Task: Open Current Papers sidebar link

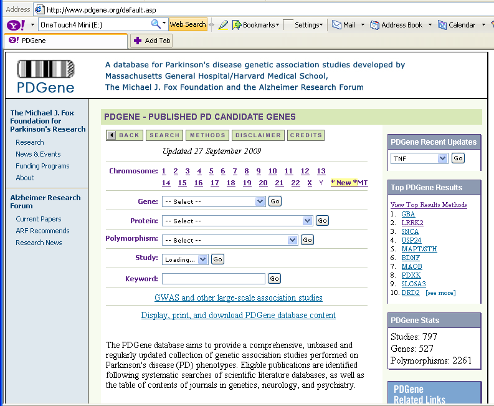Action: pos(39,219)
